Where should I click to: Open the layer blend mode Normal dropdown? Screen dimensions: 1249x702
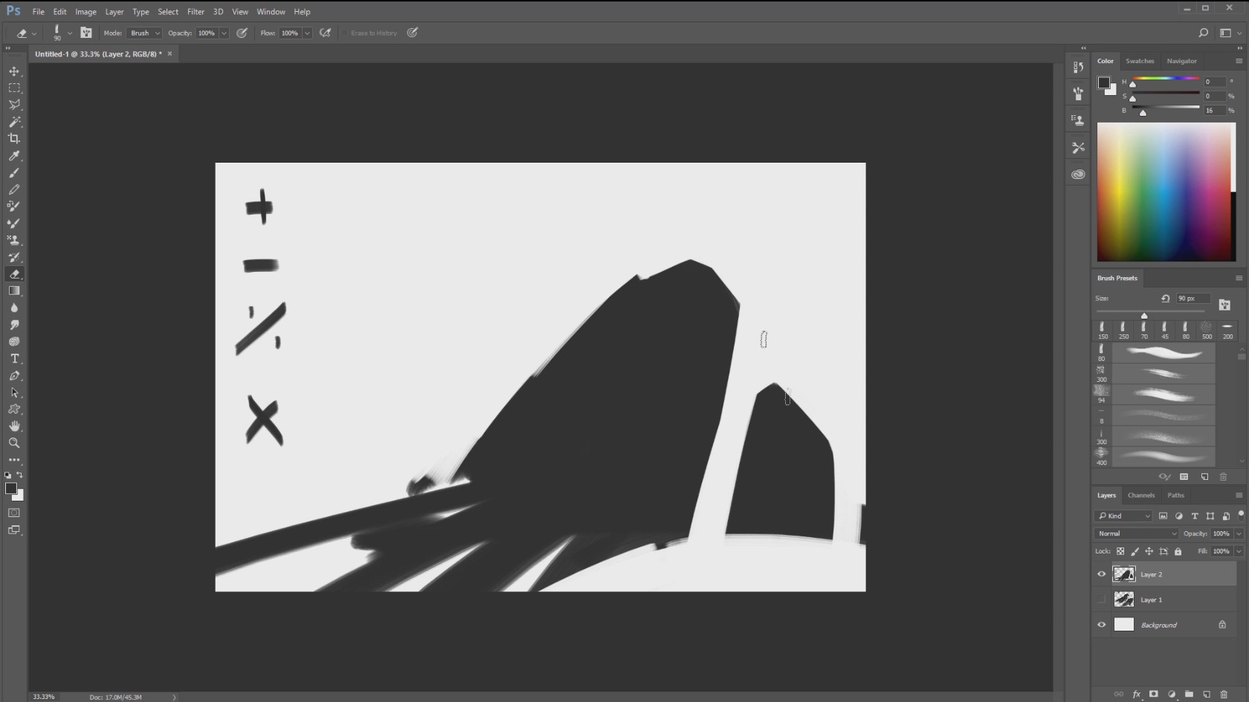1136,533
